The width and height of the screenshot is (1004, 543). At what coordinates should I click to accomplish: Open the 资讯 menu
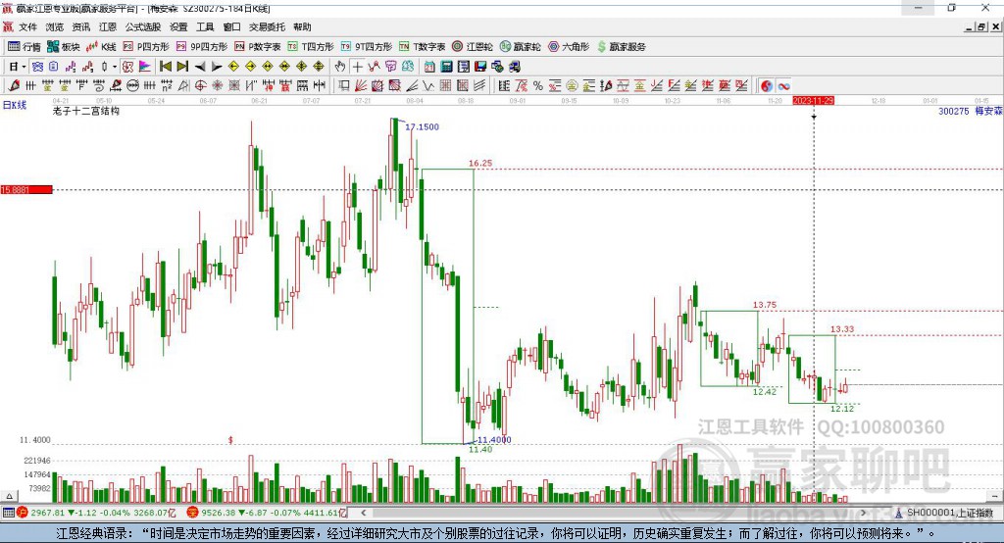(80, 26)
